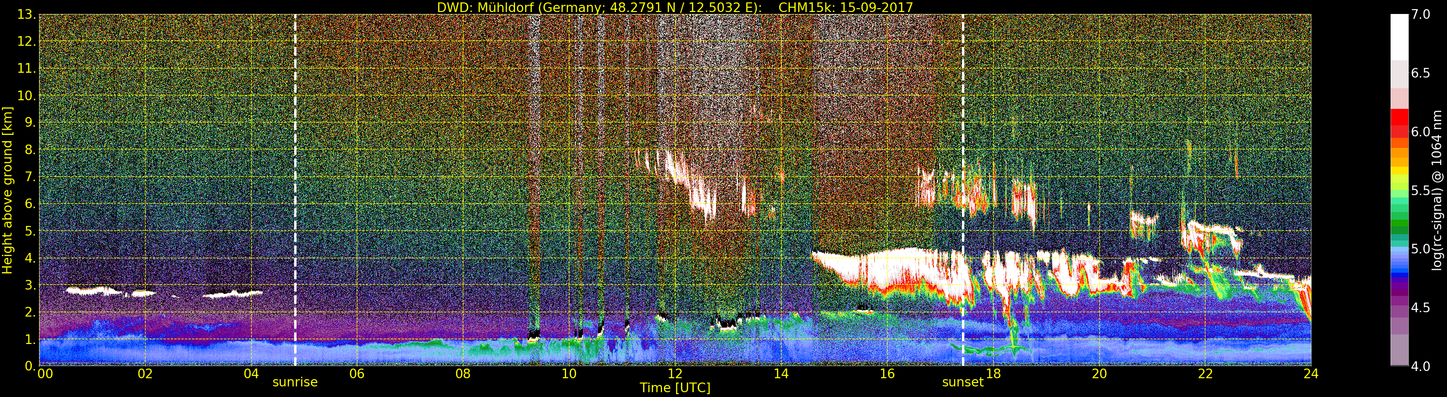Screen dimensions: 1447x397
Task: Click the height axis tick label '2.'
Action: point(30,312)
